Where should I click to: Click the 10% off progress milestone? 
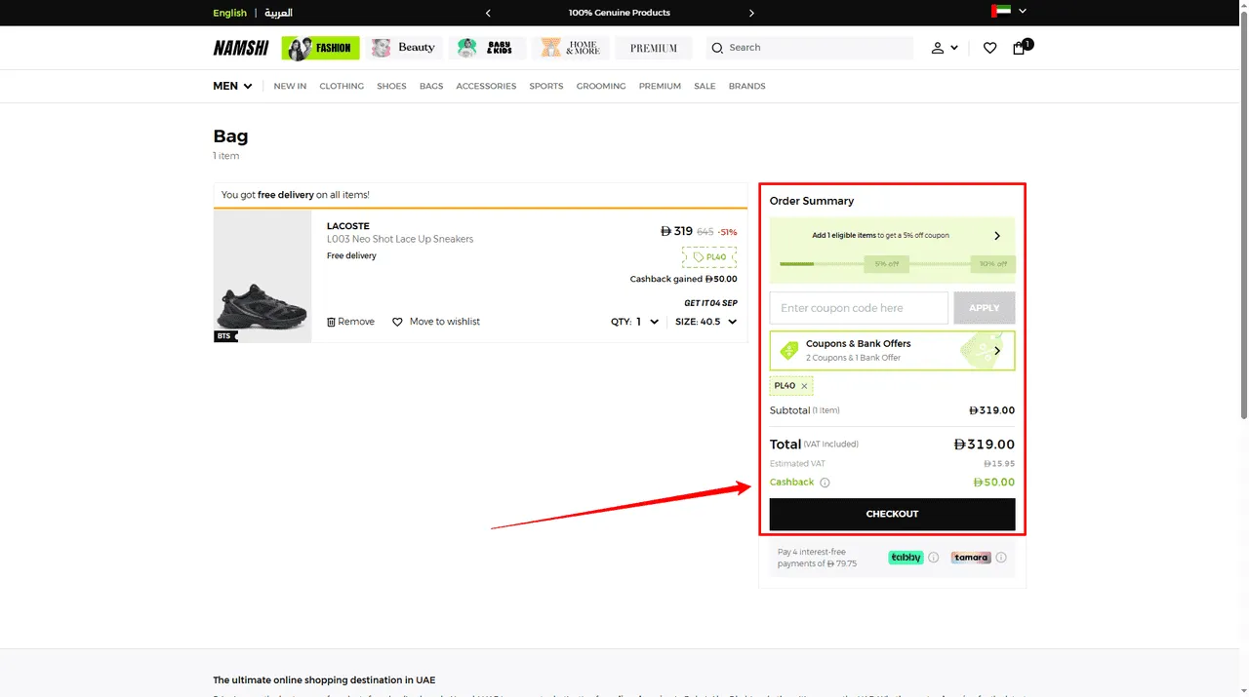[x=993, y=264]
